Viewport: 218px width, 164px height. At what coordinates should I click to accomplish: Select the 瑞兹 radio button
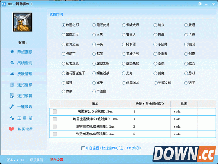coord(155,25)
